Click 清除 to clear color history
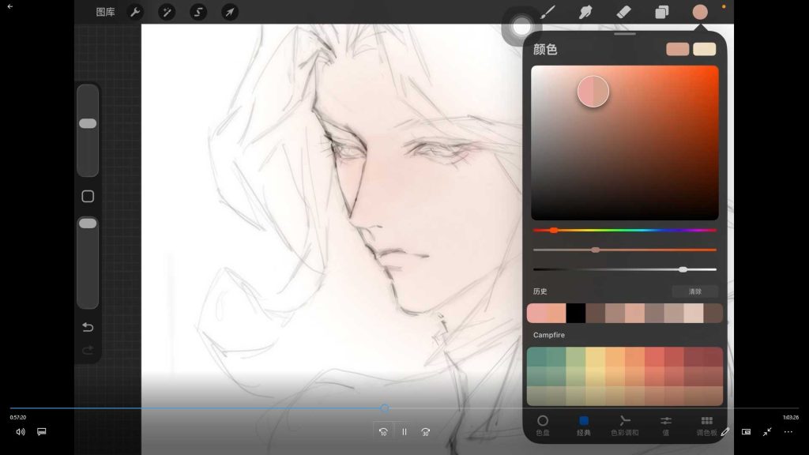The image size is (809, 455). 695,291
